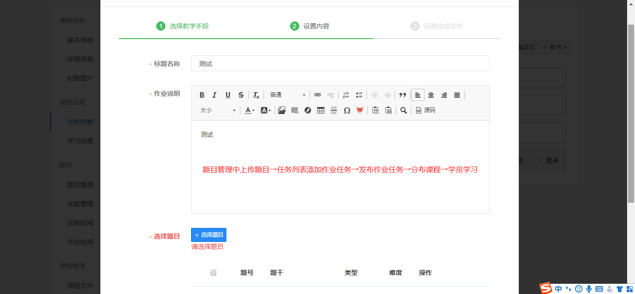This screenshot has height=294, width=635.
Task: Insert an image via toolbar icon
Action: pyautogui.click(x=281, y=110)
